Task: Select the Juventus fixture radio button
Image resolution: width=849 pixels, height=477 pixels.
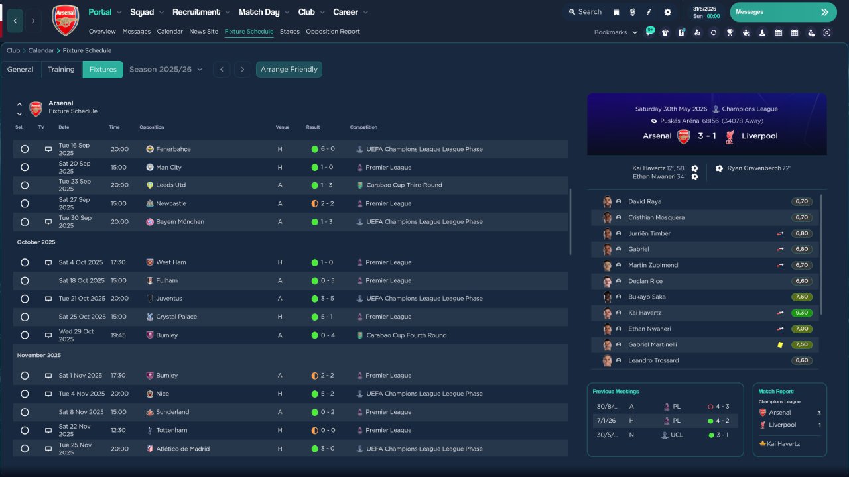Action: pyautogui.click(x=25, y=299)
